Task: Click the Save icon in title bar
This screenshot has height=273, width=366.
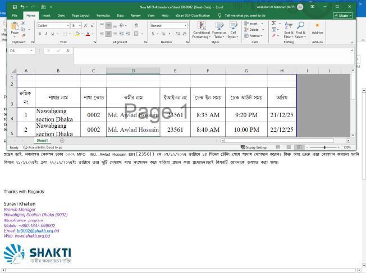Action: 15,7
